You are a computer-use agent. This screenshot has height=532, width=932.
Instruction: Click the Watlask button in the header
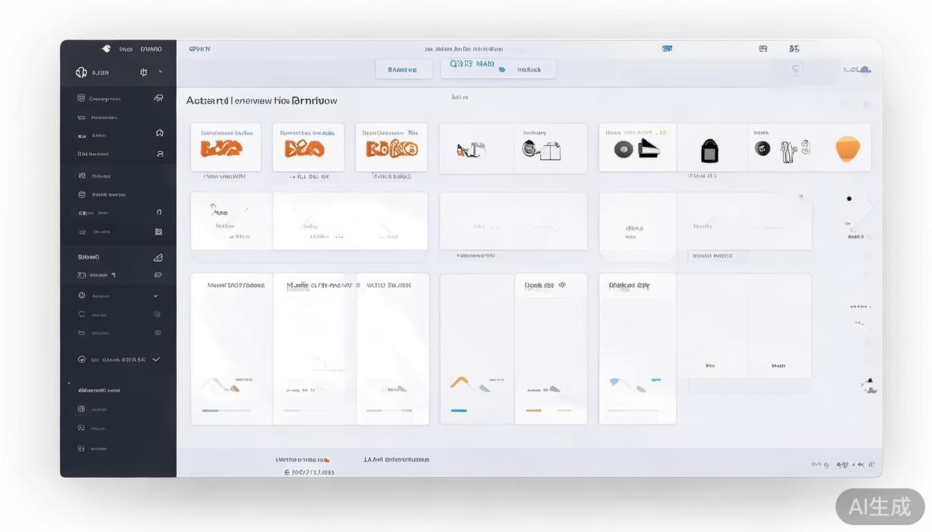point(531,69)
